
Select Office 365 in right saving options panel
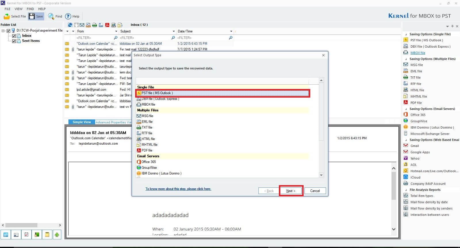[x=418, y=115]
